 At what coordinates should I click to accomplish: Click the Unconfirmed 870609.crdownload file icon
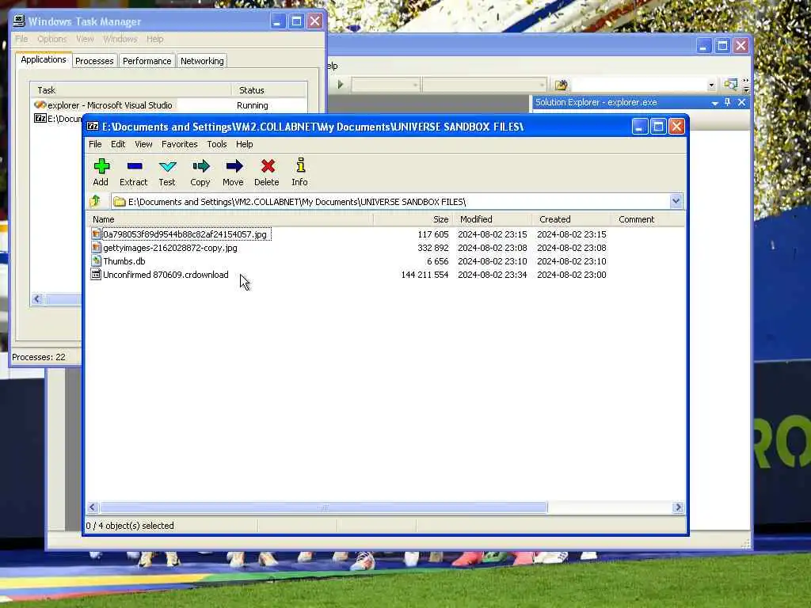[x=96, y=275]
